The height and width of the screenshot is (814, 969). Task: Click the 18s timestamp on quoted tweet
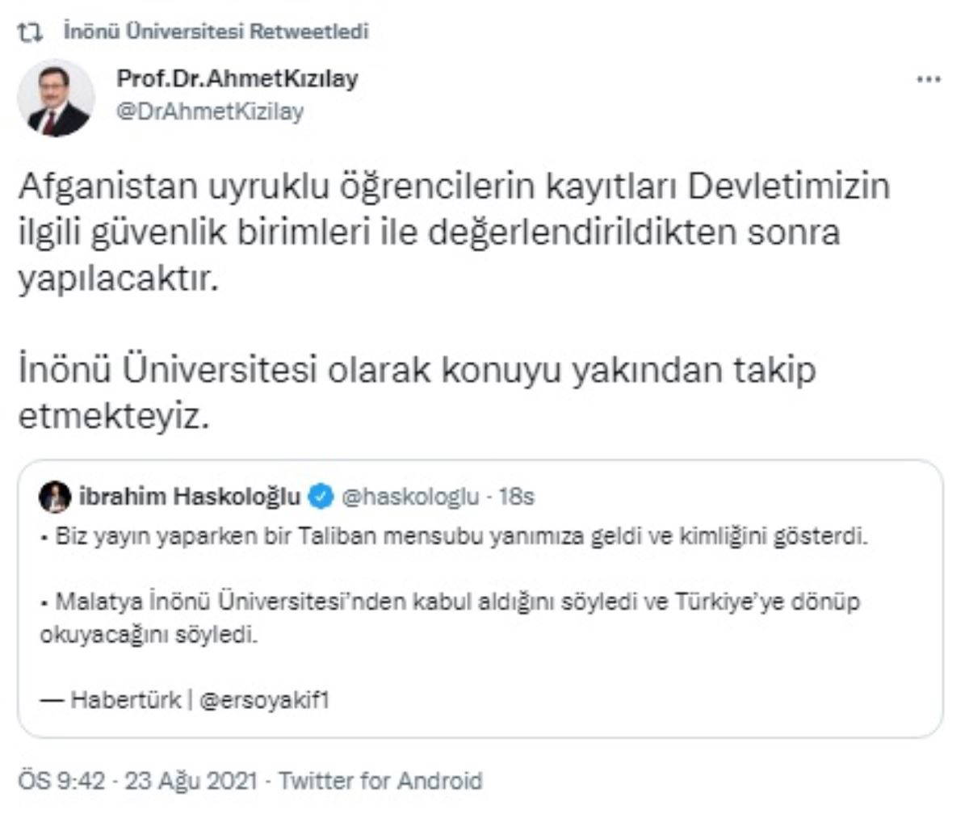click(x=517, y=497)
